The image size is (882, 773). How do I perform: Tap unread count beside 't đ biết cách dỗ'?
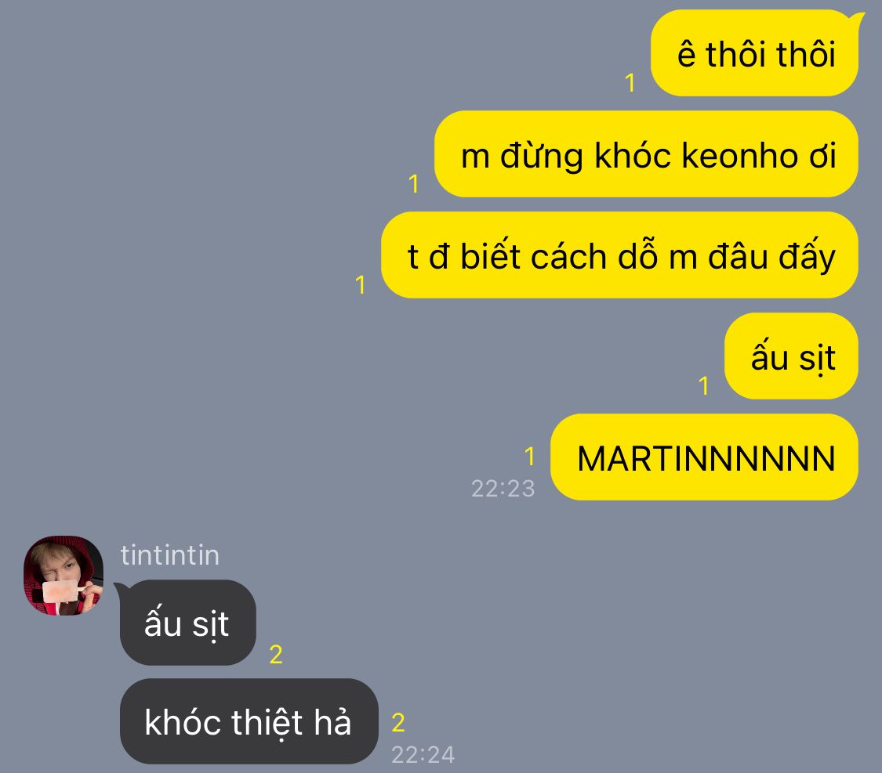(361, 285)
